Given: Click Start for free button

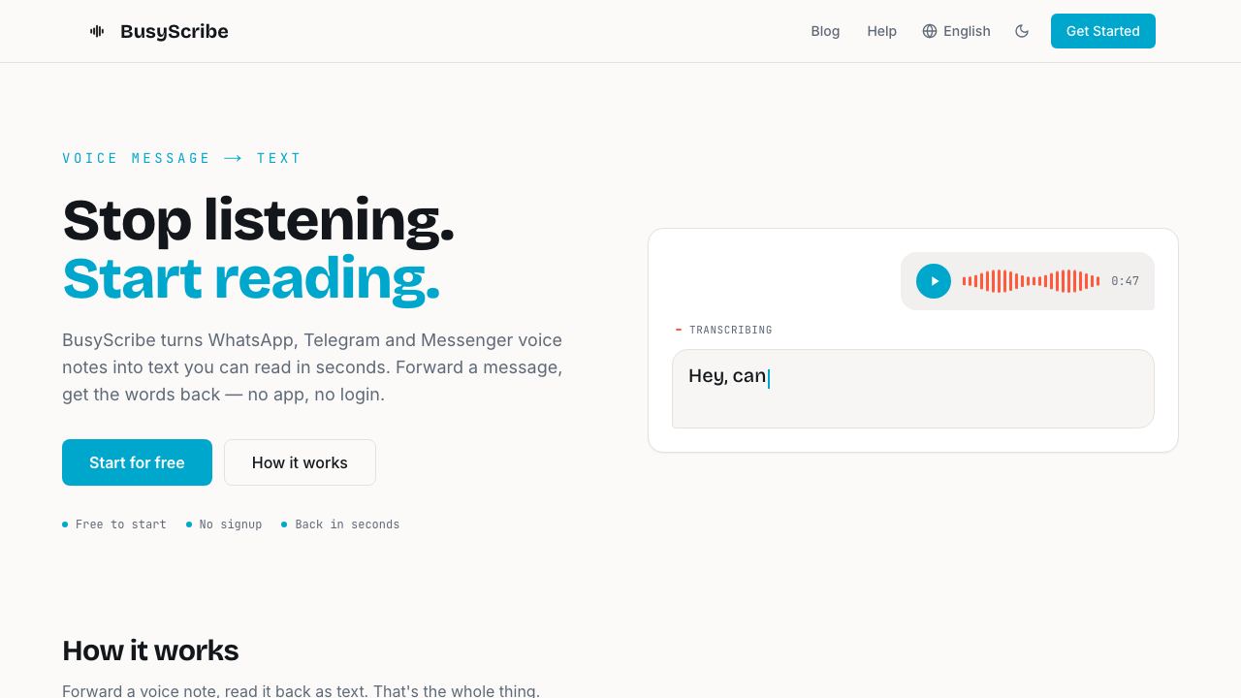Looking at the screenshot, I should (137, 462).
